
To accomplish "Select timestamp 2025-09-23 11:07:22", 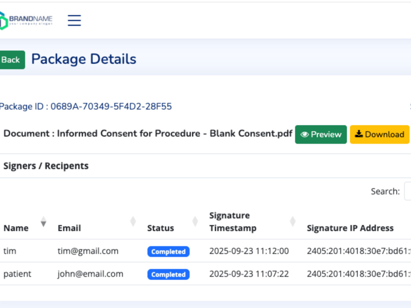I will pyautogui.click(x=249, y=274).
